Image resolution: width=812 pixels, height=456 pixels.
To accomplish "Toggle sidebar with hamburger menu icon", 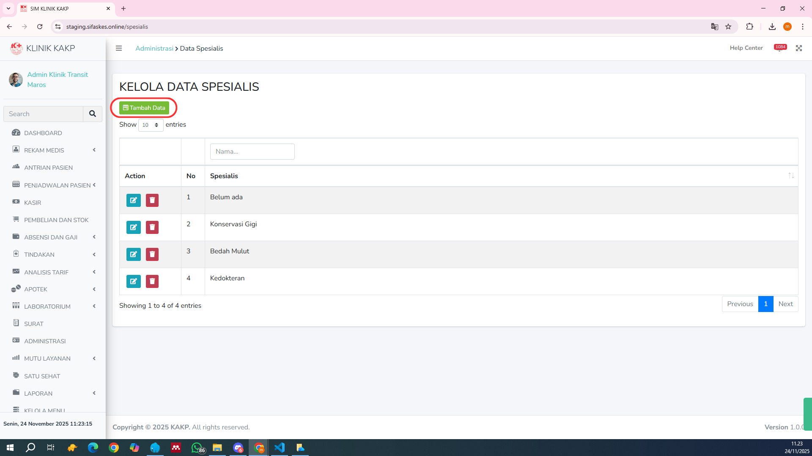I will (x=119, y=48).
